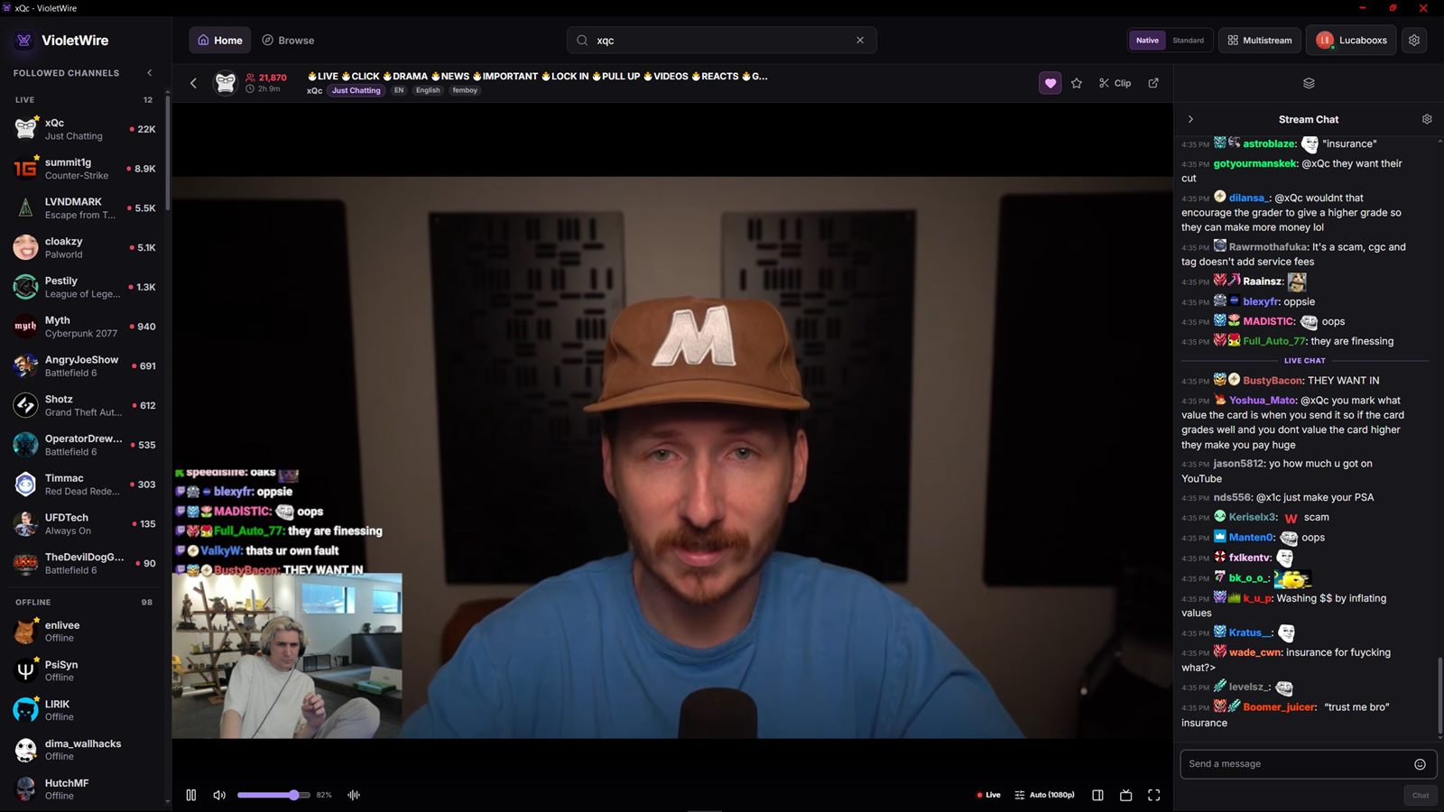Select AngryJoeShow in followed channels
Viewport: 1444px width, 812px height.
[85, 366]
